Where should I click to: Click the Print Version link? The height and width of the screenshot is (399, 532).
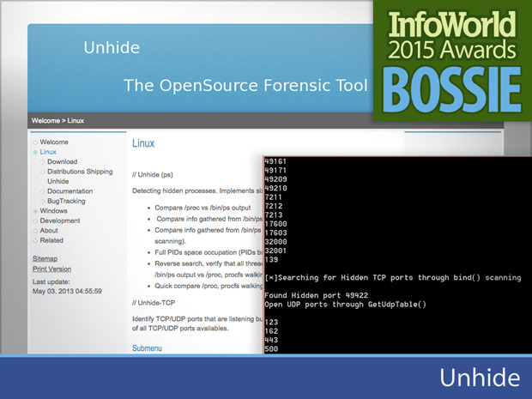[x=51, y=269]
